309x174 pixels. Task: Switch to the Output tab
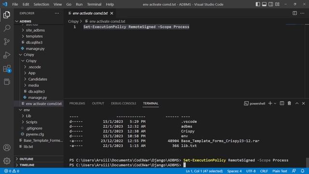tap(98, 103)
